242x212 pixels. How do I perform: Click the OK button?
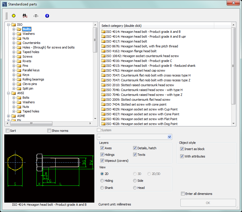[x=208, y=203]
